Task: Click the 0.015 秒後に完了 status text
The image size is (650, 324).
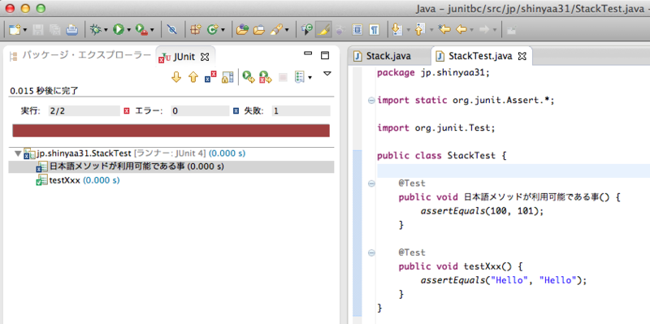Action: (45, 91)
